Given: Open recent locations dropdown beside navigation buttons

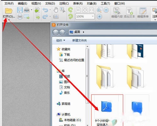Looking at the screenshot, I should click(67, 32).
